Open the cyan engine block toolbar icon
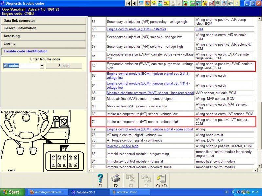 coord(198,3)
